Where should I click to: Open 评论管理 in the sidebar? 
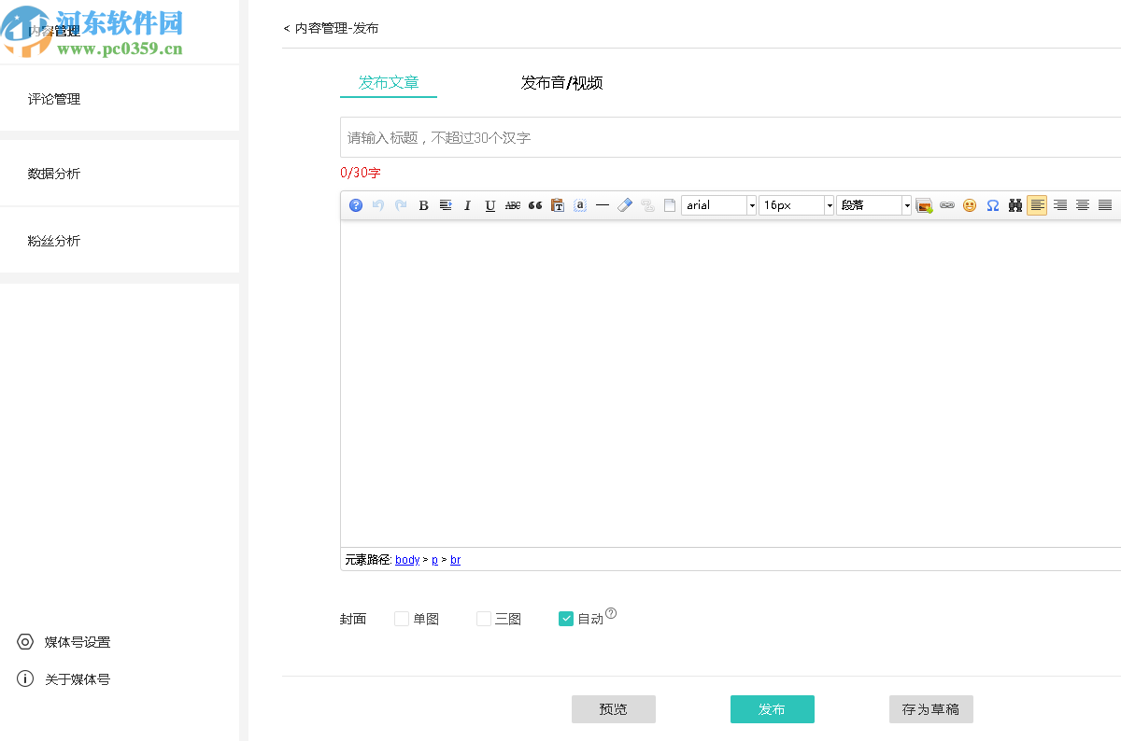pyautogui.click(x=53, y=99)
